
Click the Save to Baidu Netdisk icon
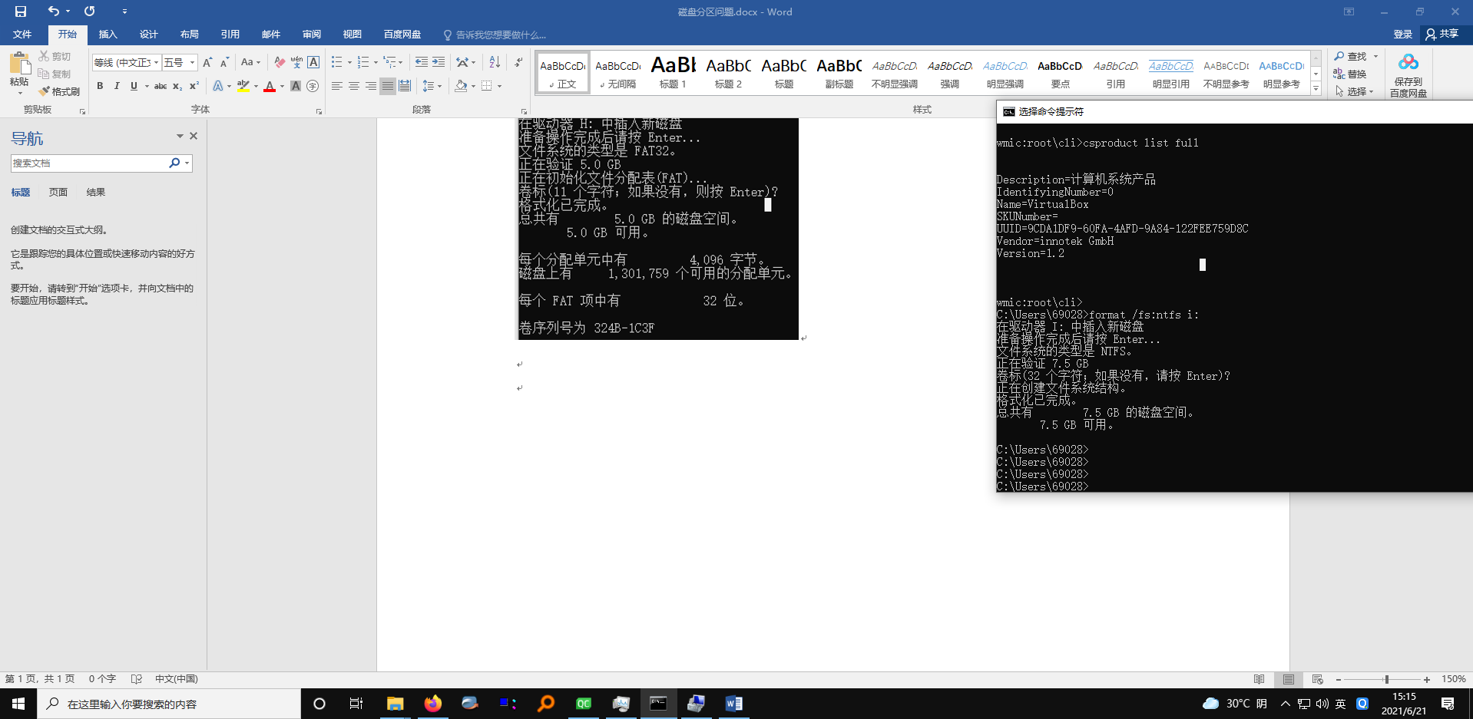(x=1408, y=73)
